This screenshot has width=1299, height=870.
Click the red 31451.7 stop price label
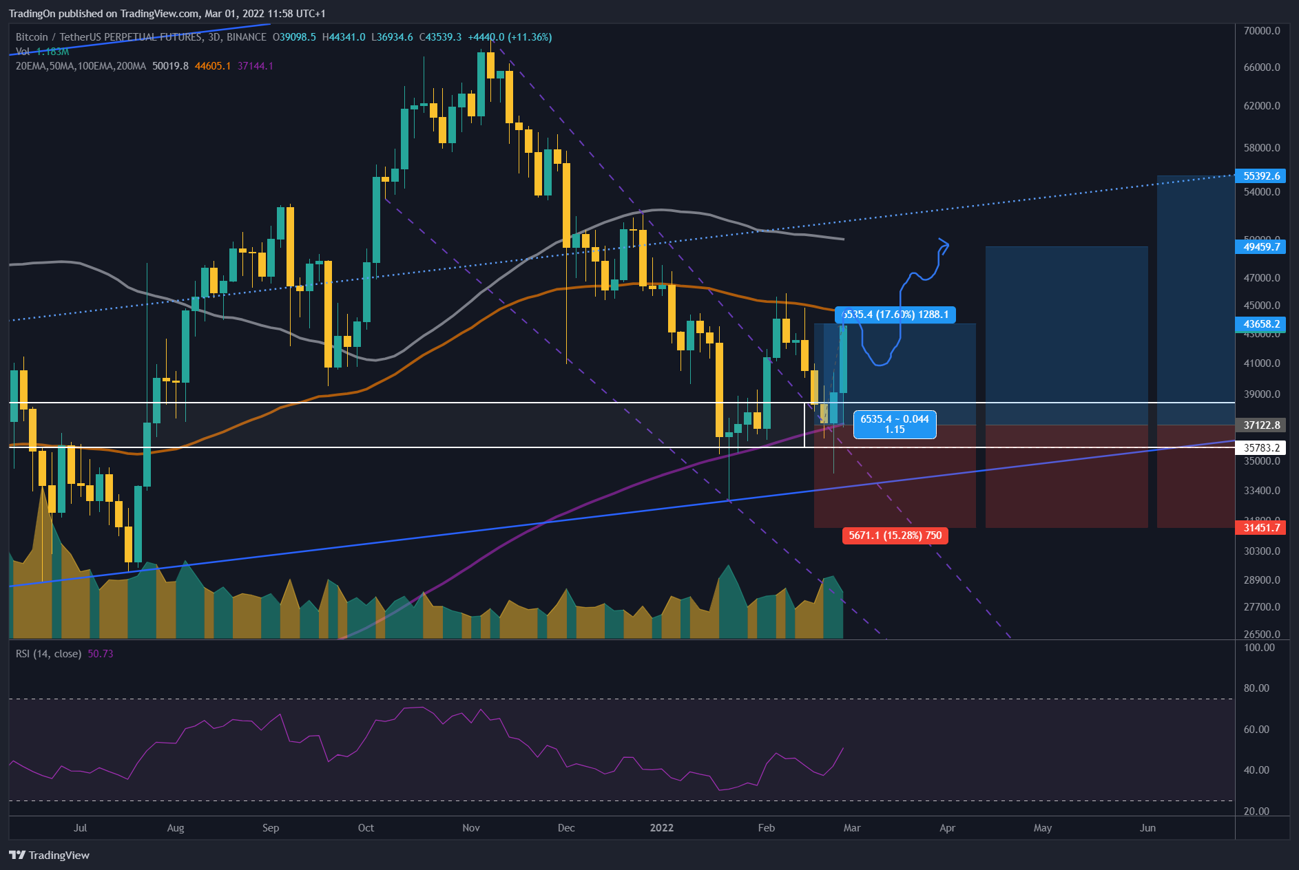tap(1261, 527)
